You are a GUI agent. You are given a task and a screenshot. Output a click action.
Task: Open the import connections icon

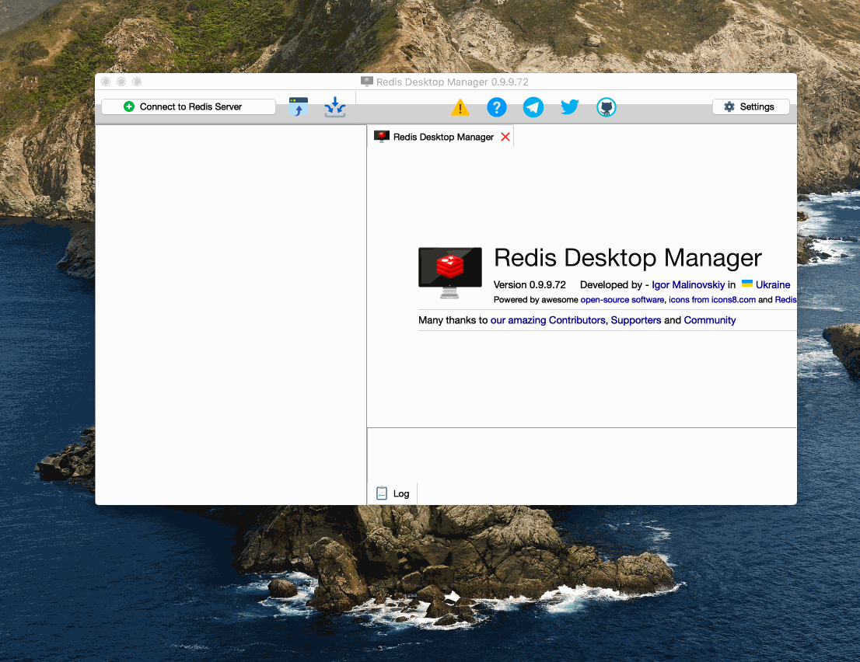tap(299, 107)
